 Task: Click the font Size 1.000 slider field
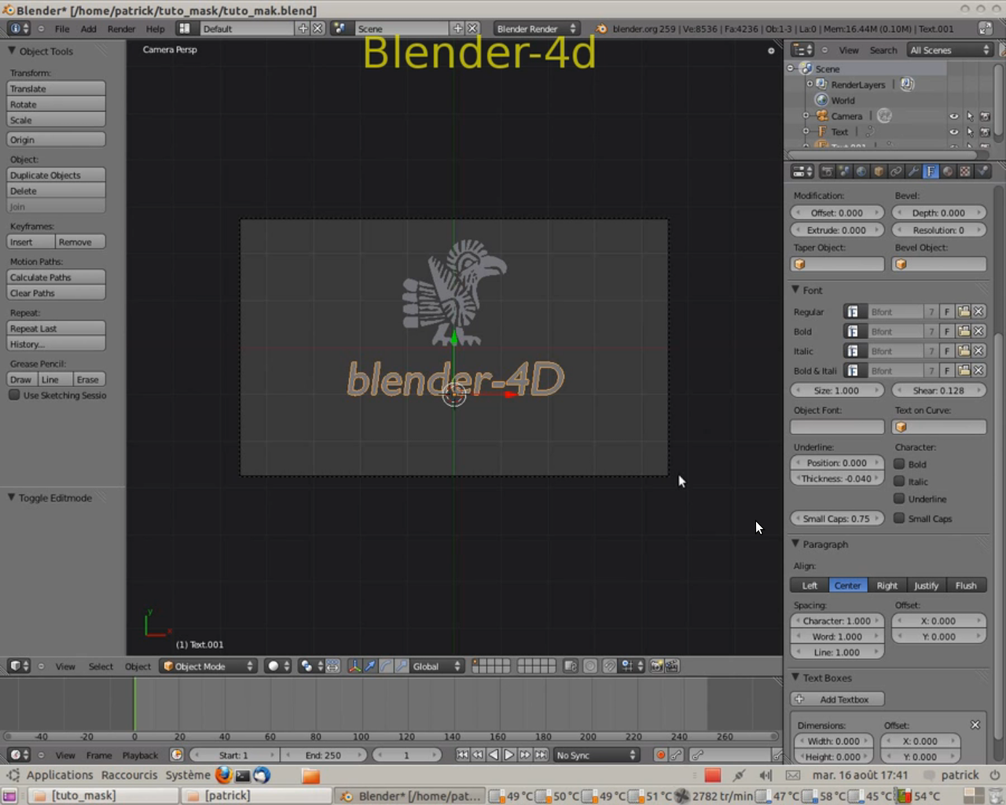pyautogui.click(x=837, y=390)
